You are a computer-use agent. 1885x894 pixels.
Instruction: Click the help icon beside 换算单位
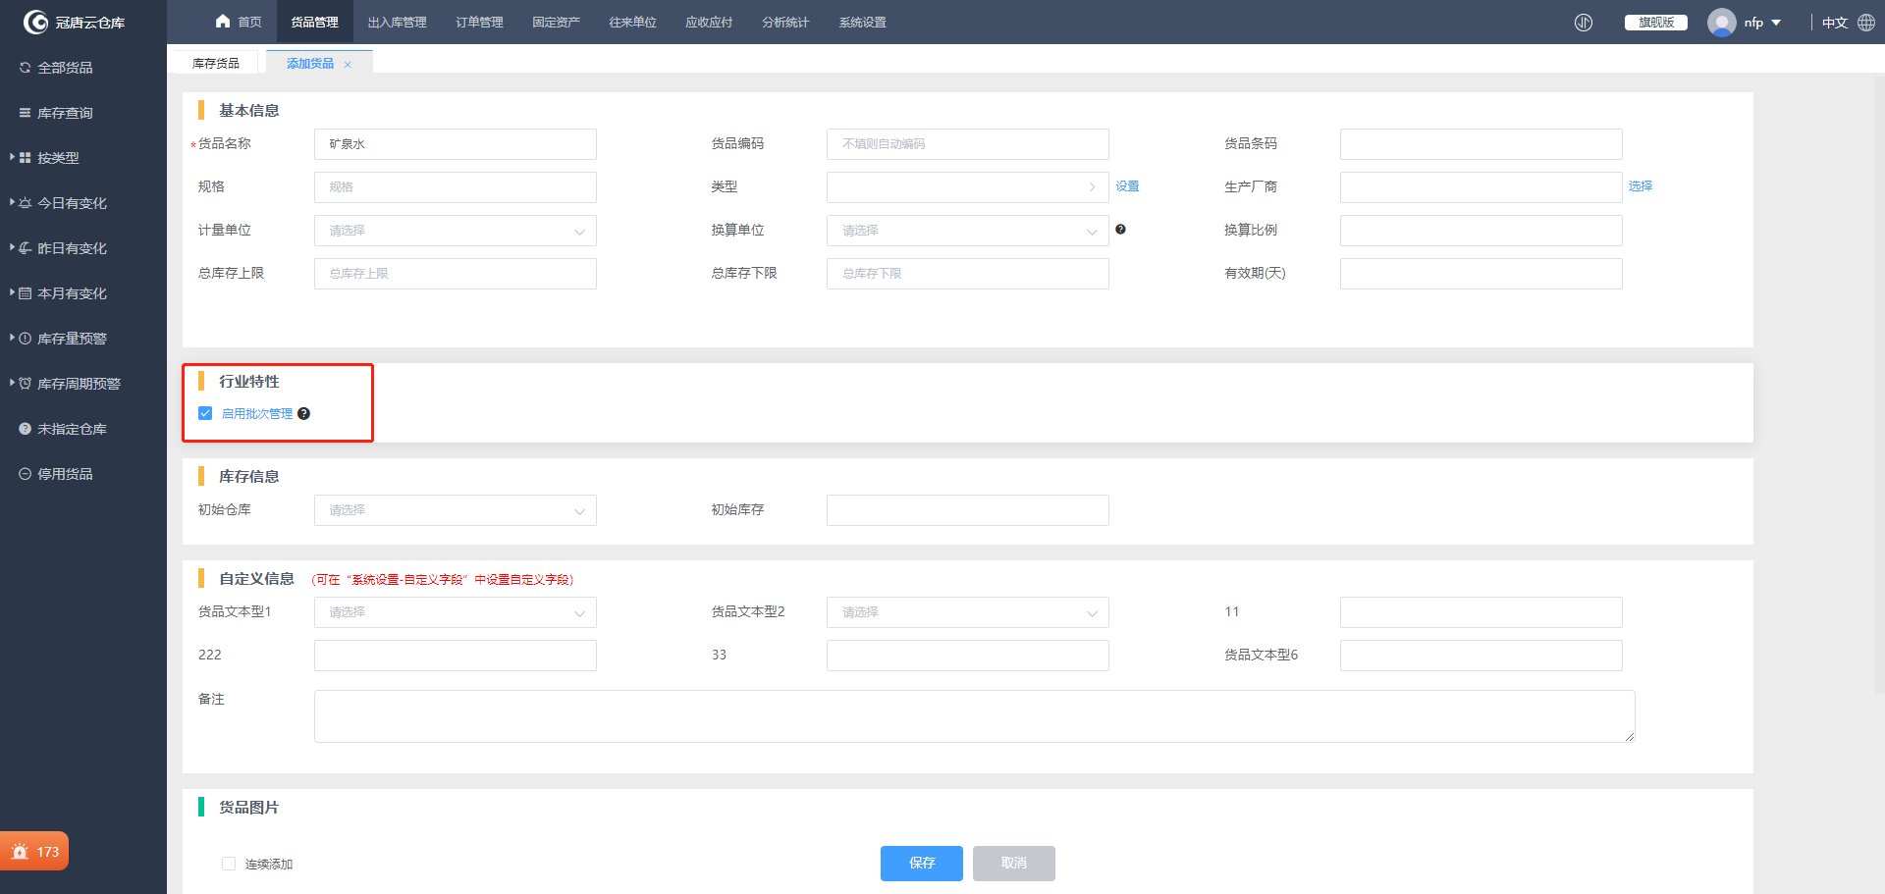(x=1120, y=230)
